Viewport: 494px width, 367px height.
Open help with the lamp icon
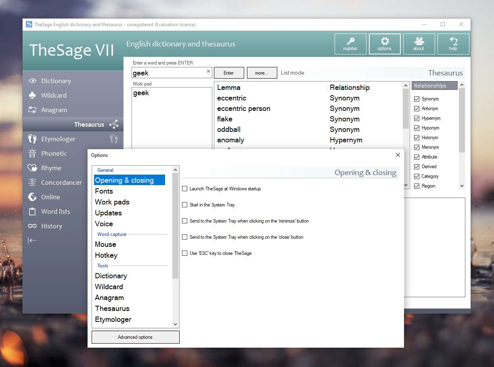453,44
